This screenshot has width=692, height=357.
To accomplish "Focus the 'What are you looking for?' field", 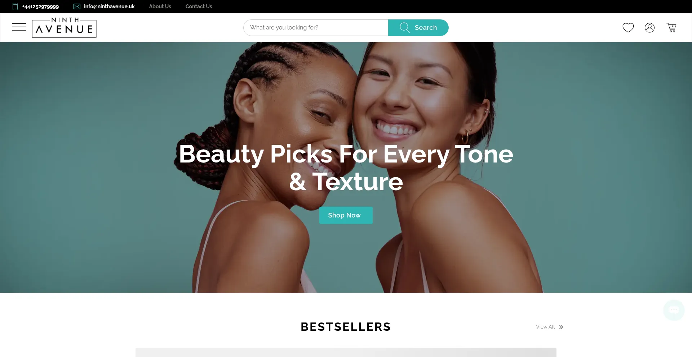I will [316, 28].
